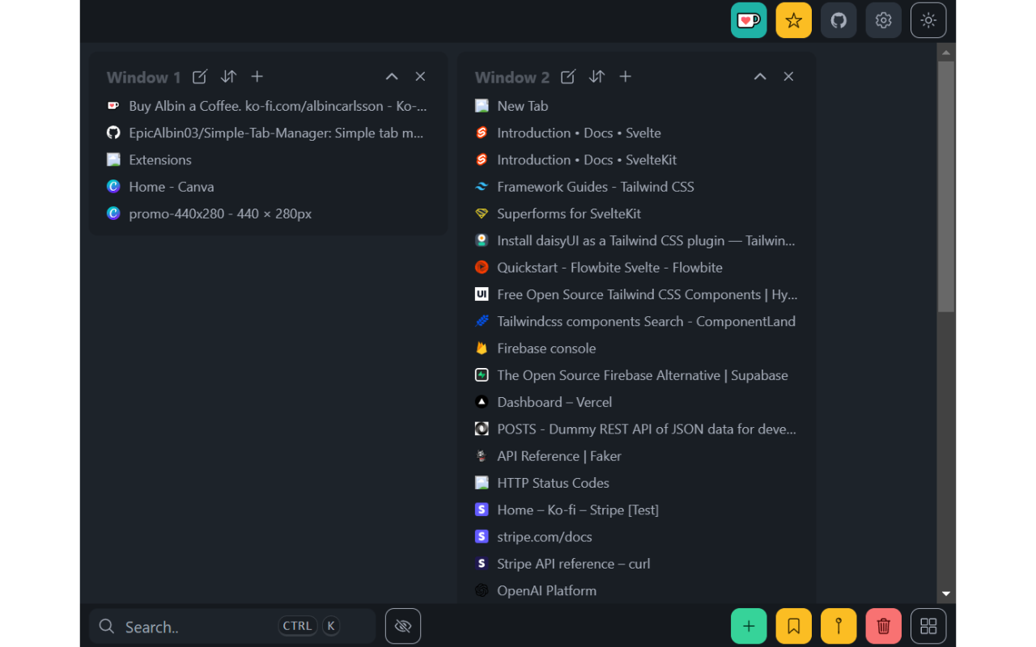Image resolution: width=1036 pixels, height=647 pixels.
Task: Open 'The Open Source Firebase Alternative | Supabase'
Action: [636, 375]
